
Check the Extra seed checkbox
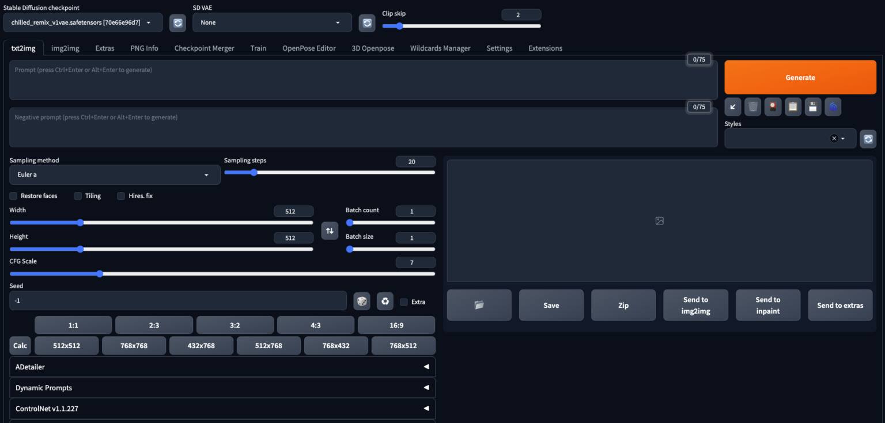[404, 302]
